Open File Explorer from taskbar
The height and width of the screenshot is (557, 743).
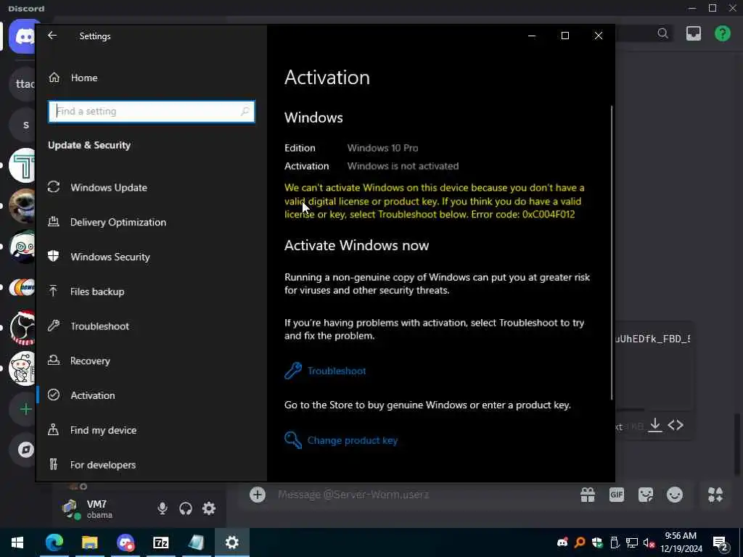(x=89, y=542)
